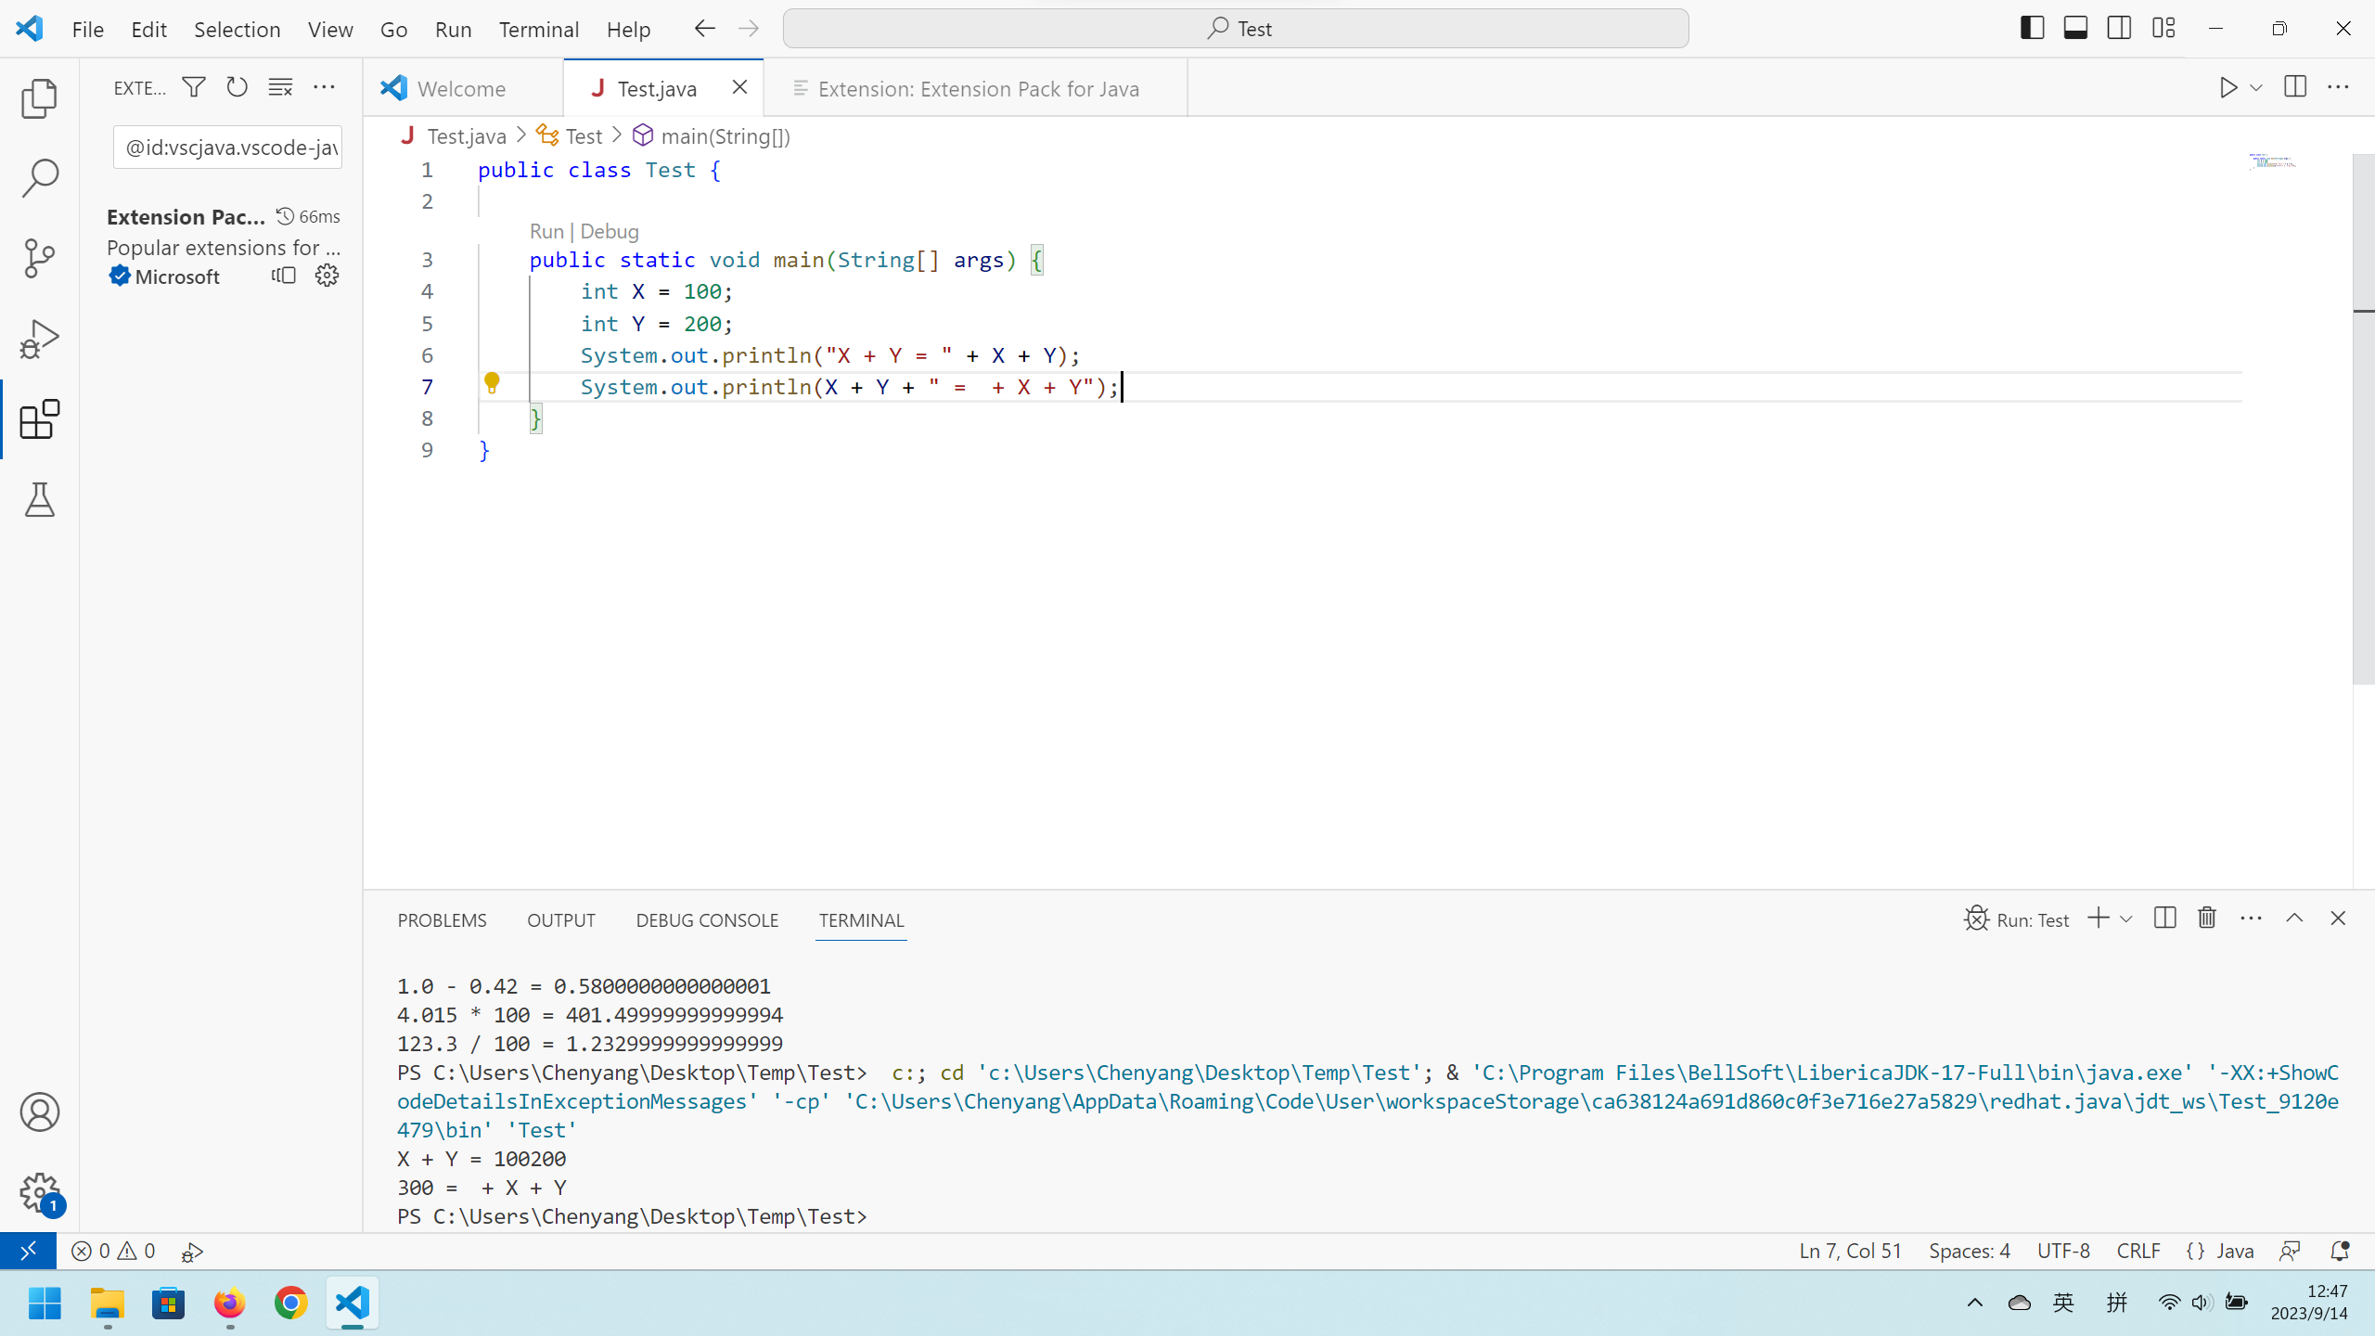Open the Testing flask icon view
Image resolution: width=2375 pixels, height=1336 pixels.
click(x=39, y=500)
